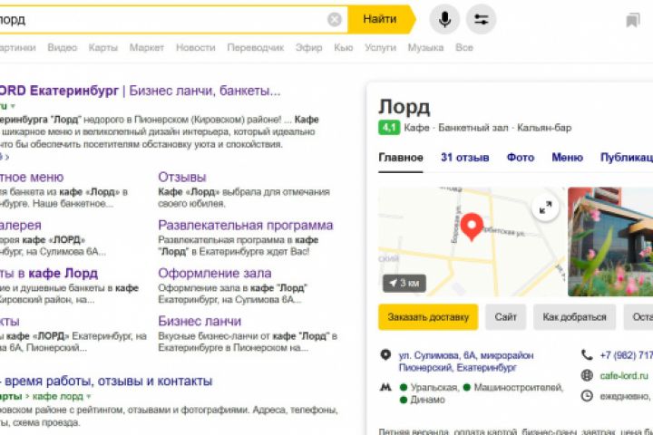Go to the Переводчик tab

255,47
